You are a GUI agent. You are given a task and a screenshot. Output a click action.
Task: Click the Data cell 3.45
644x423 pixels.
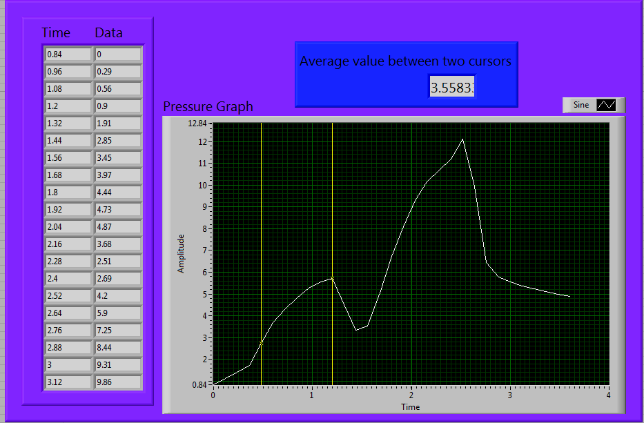(x=118, y=158)
